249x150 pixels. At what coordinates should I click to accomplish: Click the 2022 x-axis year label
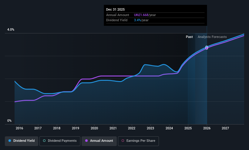point(132,128)
